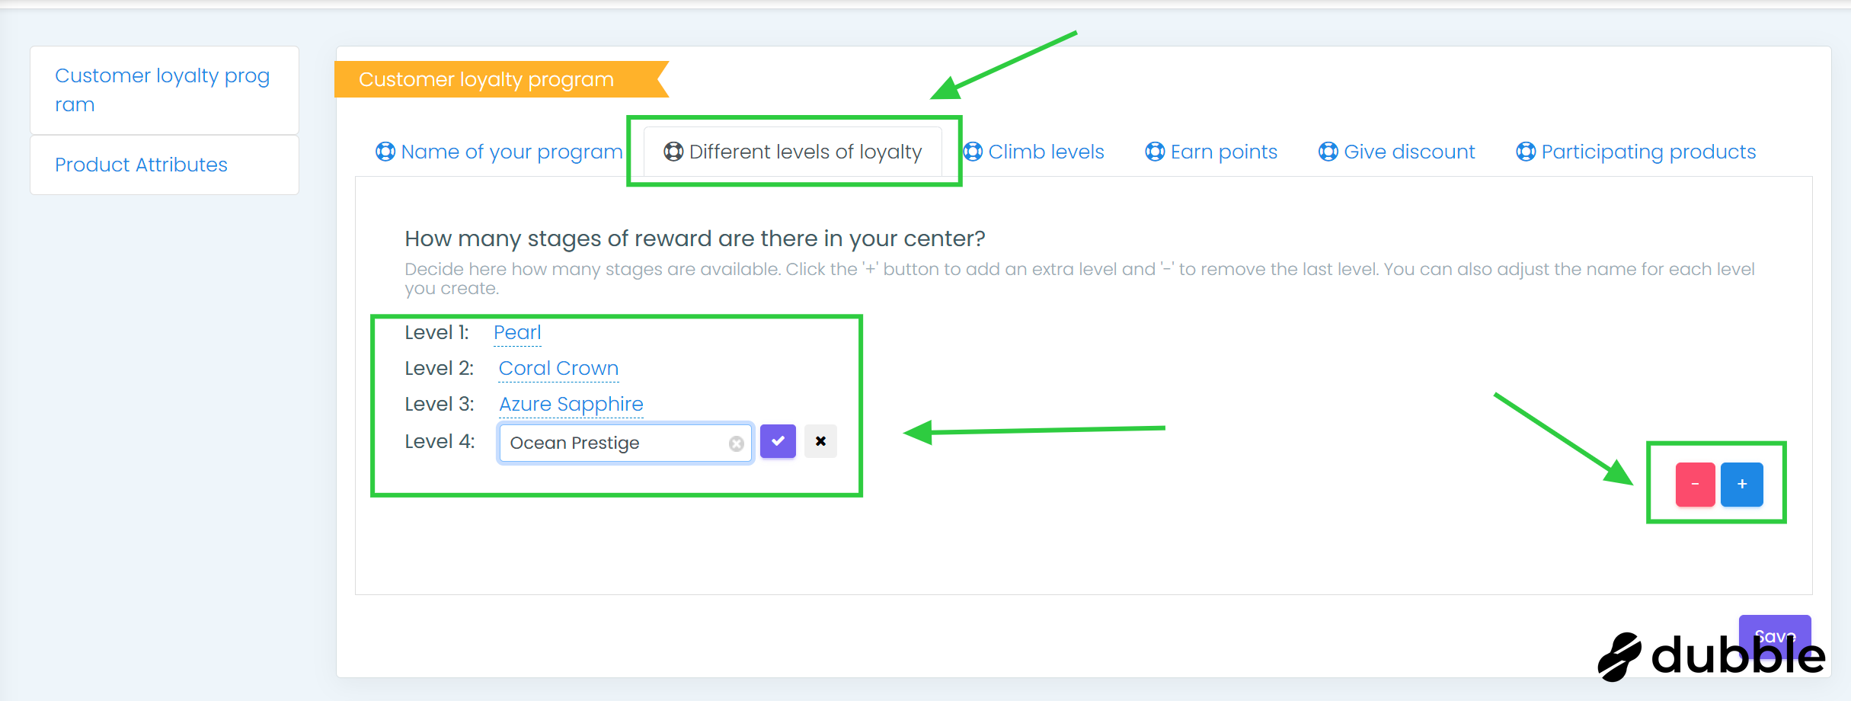1851x701 pixels.
Task: Go to the Participating products tab
Action: (x=1648, y=152)
